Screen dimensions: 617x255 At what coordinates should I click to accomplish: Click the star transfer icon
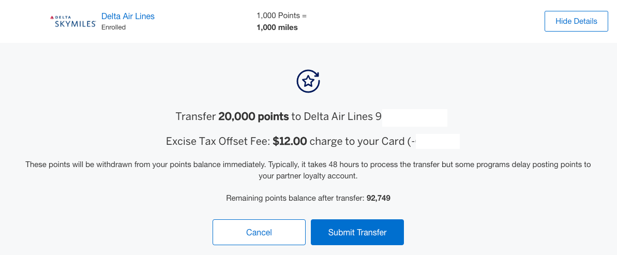pos(308,81)
